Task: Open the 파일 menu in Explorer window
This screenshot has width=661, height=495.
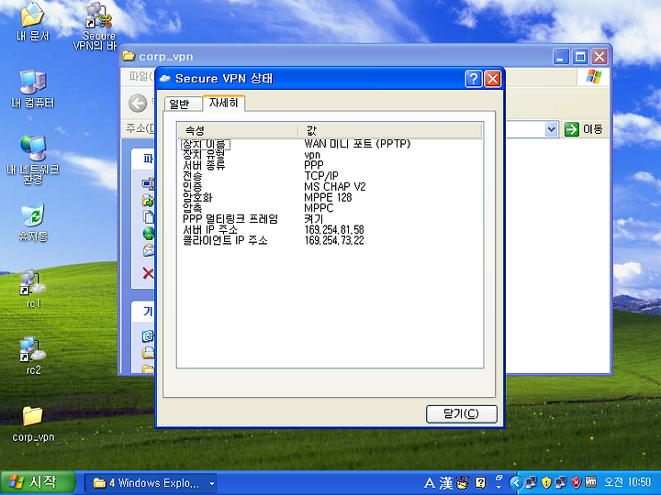Action: (x=140, y=76)
